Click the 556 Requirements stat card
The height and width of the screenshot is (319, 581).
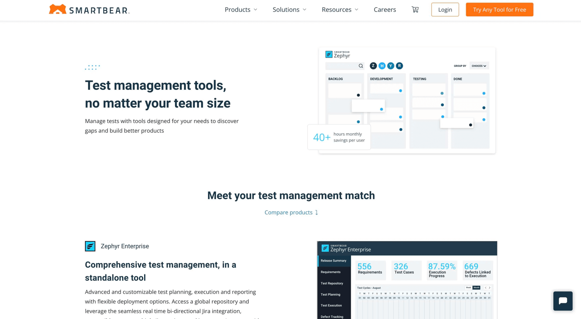click(x=370, y=270)
